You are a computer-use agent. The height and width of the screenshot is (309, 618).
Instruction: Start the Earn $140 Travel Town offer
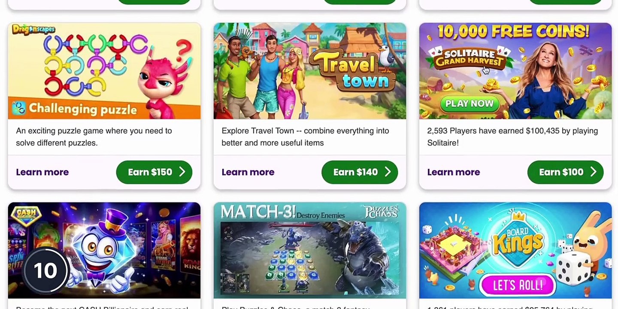click(x=360, y=172)
